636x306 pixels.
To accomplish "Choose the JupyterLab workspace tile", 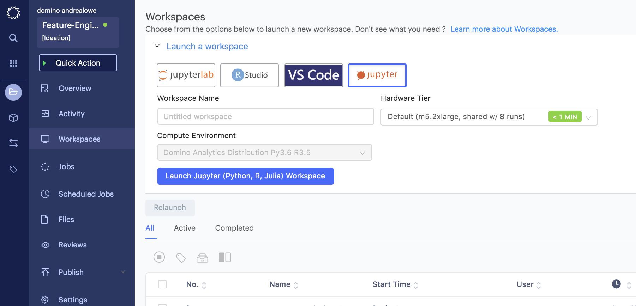I will click(186, 75).
